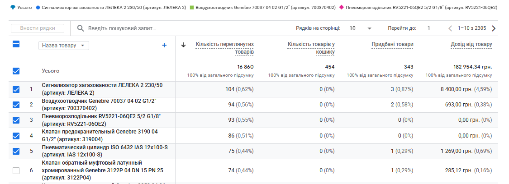Viewport: 509px width, 184px height.
Task: Sort by Придбані товари column header
Action: [x=392, y=44]
